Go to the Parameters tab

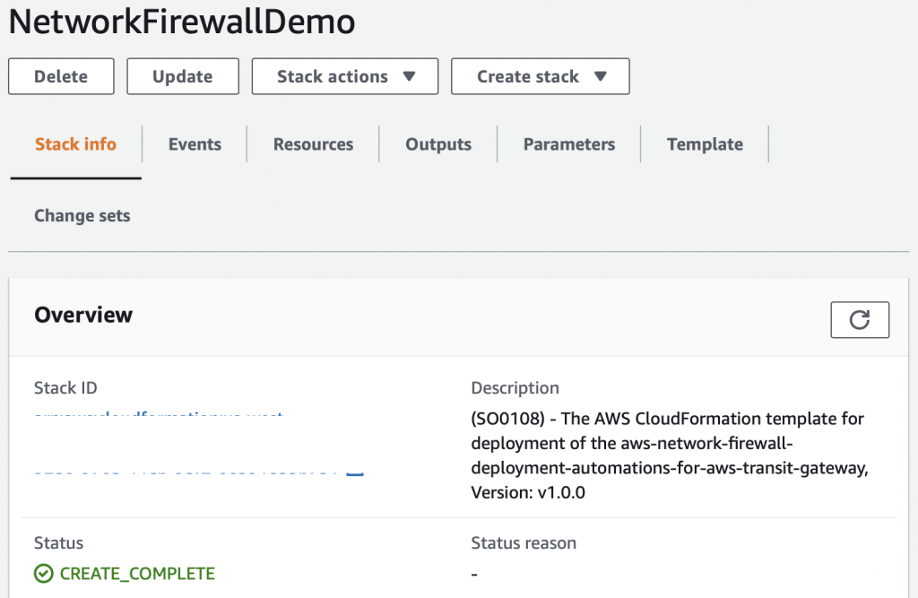point(569,144)
